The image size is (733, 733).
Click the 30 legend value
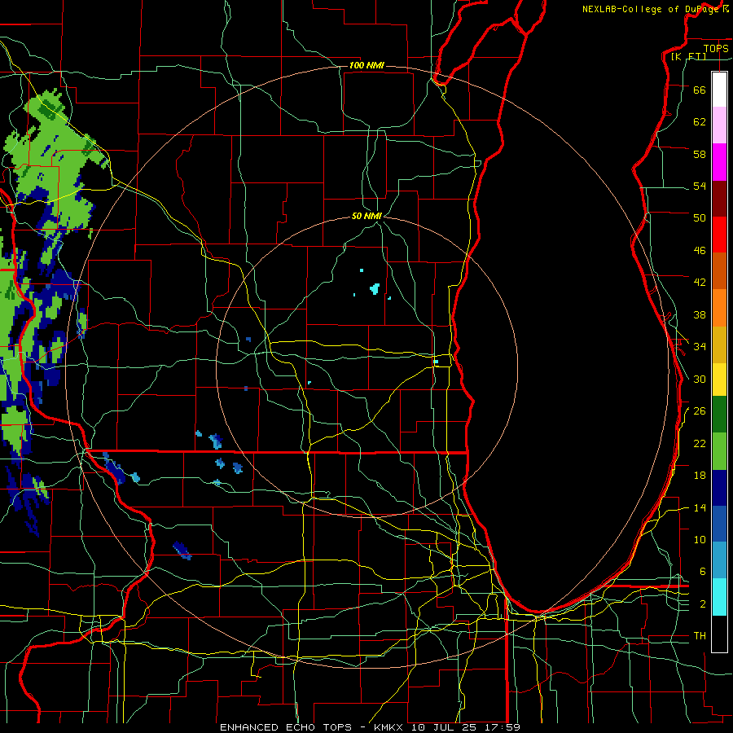pos(700,379)
